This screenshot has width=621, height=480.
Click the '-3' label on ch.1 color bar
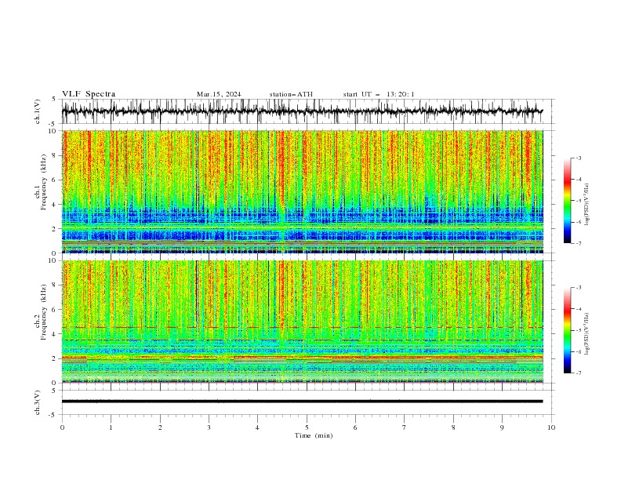point(579,158)
